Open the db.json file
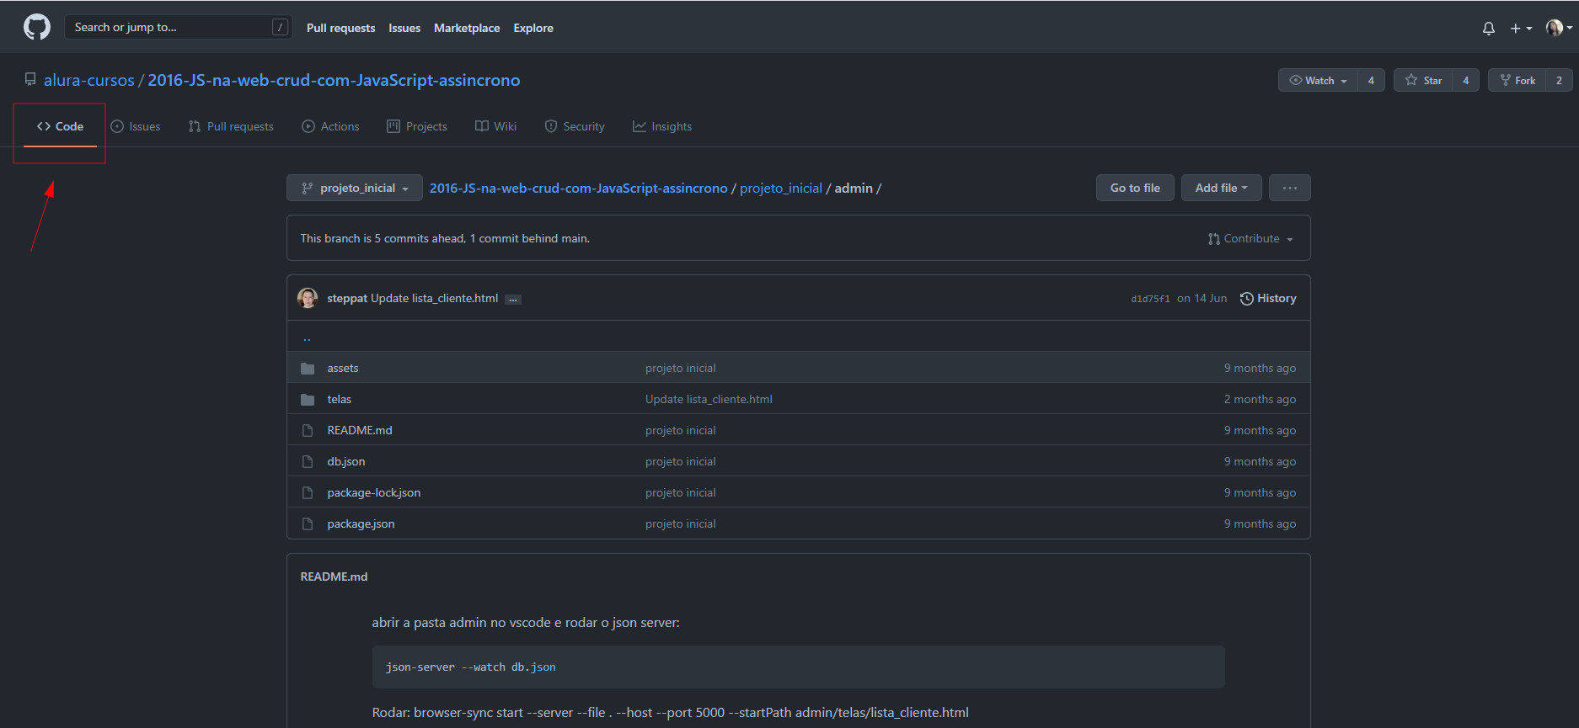Image resolution: width=1579 pixels, height=728 pixels. click(x=346, y=462)
